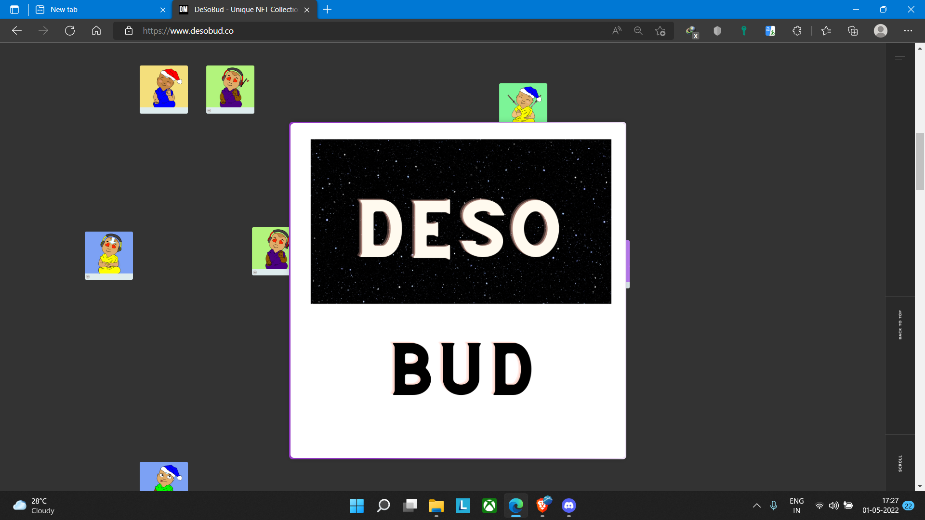This screenshot has height=520, width=925.
Task: Open a new browser tab
Action: coord(327,10)
